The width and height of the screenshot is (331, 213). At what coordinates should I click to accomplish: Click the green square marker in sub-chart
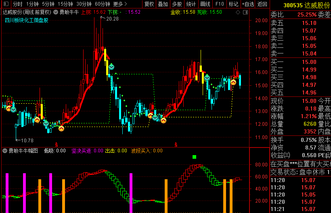click(194, 157)
